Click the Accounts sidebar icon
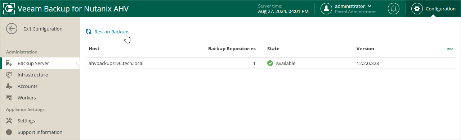The height and width of the screenshot is (140, 461). coord(9,86)
